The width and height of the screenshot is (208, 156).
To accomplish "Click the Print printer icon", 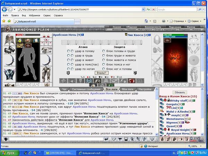I will 164,21.
